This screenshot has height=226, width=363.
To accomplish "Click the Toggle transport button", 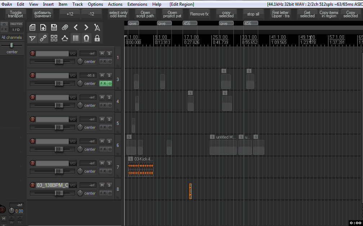I will [x=15, y=14].
